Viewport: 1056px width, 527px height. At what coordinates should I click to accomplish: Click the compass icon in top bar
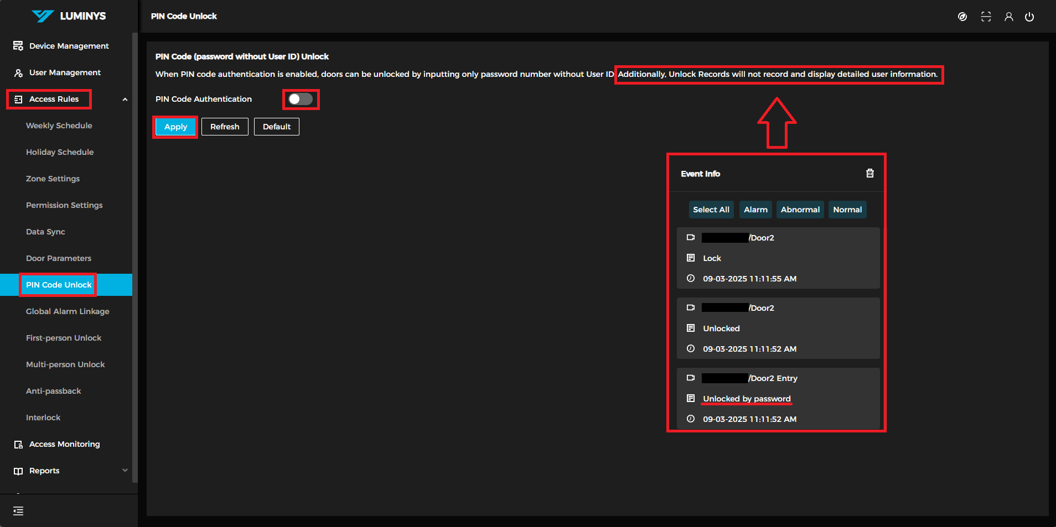pos(962,17)
